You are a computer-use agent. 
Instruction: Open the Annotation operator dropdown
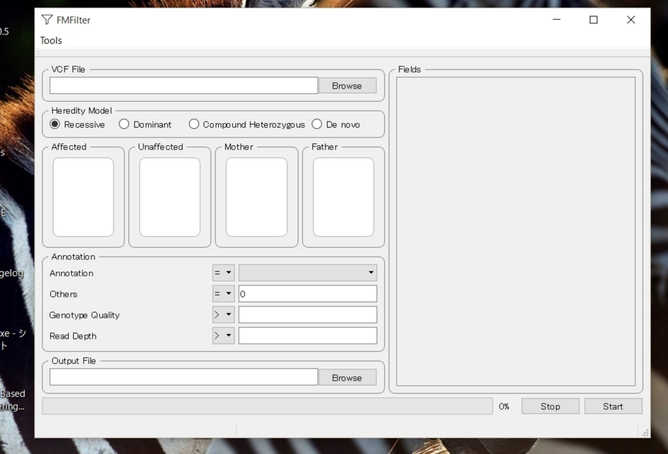[223, 273]
